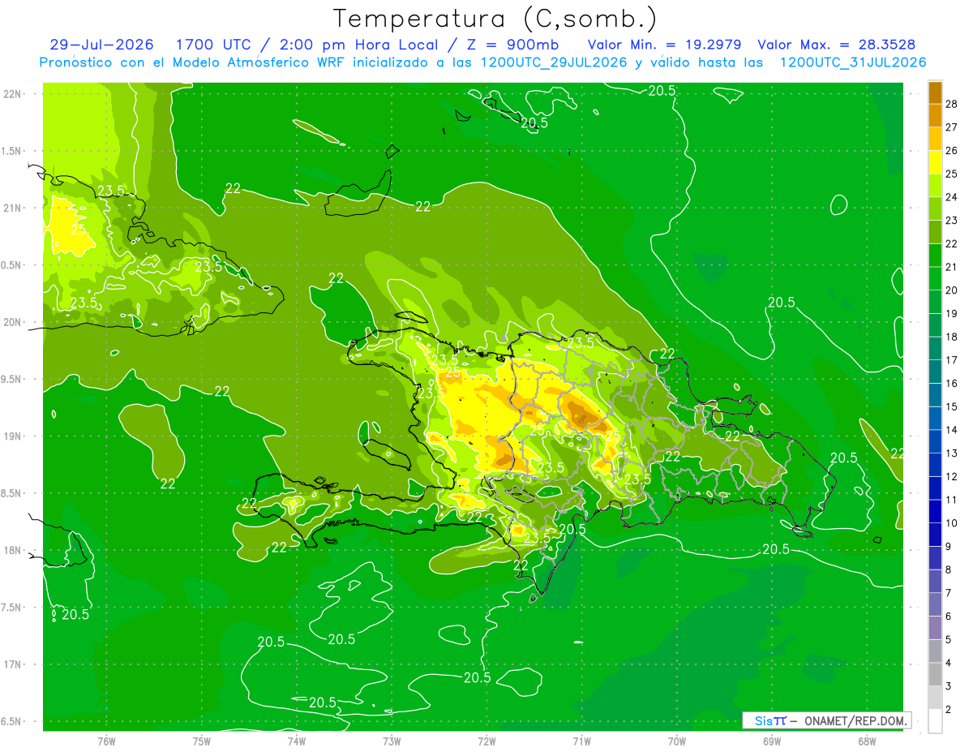Click the "72W" longitude axis label
The height and width of the screenshot is (752, 973).
click(486, 741)
